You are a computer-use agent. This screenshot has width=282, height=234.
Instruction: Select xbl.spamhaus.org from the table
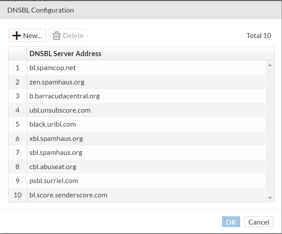point(56,139)
